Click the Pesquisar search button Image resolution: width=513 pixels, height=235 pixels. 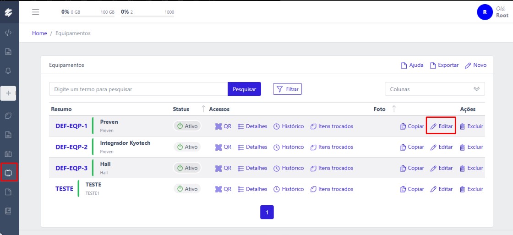(244, 89)
